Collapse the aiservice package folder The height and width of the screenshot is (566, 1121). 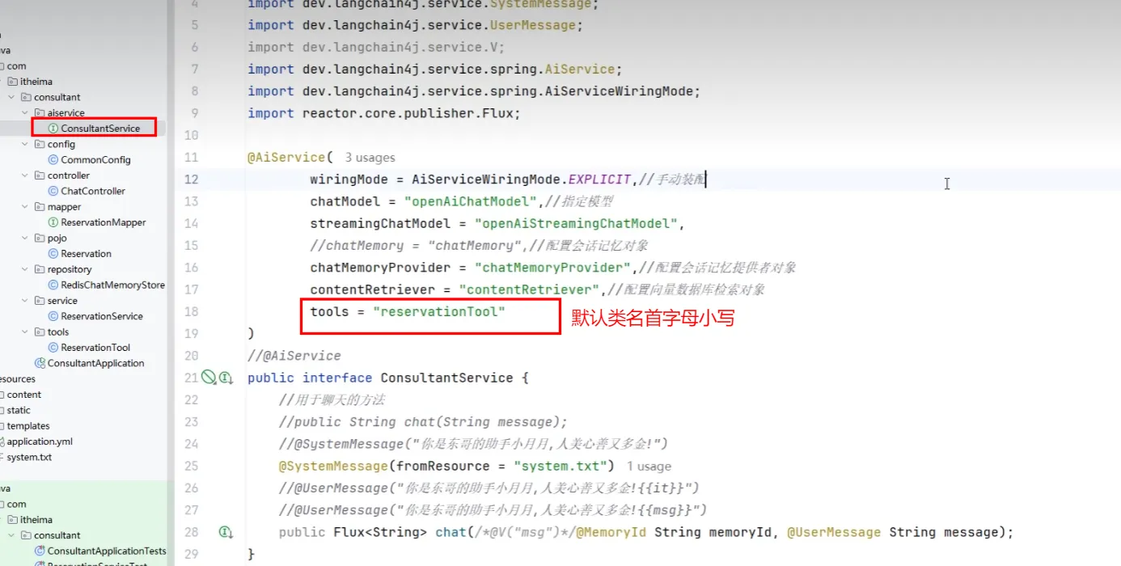(25, 113)
